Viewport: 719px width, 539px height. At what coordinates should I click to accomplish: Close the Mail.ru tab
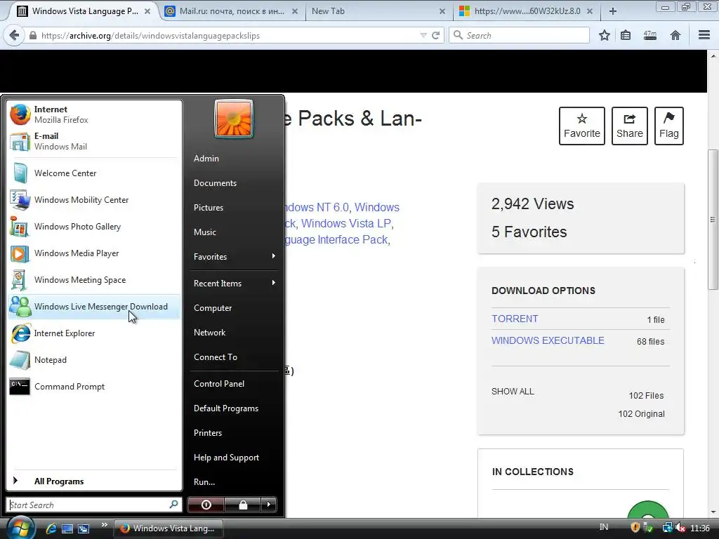coord(295,11)
